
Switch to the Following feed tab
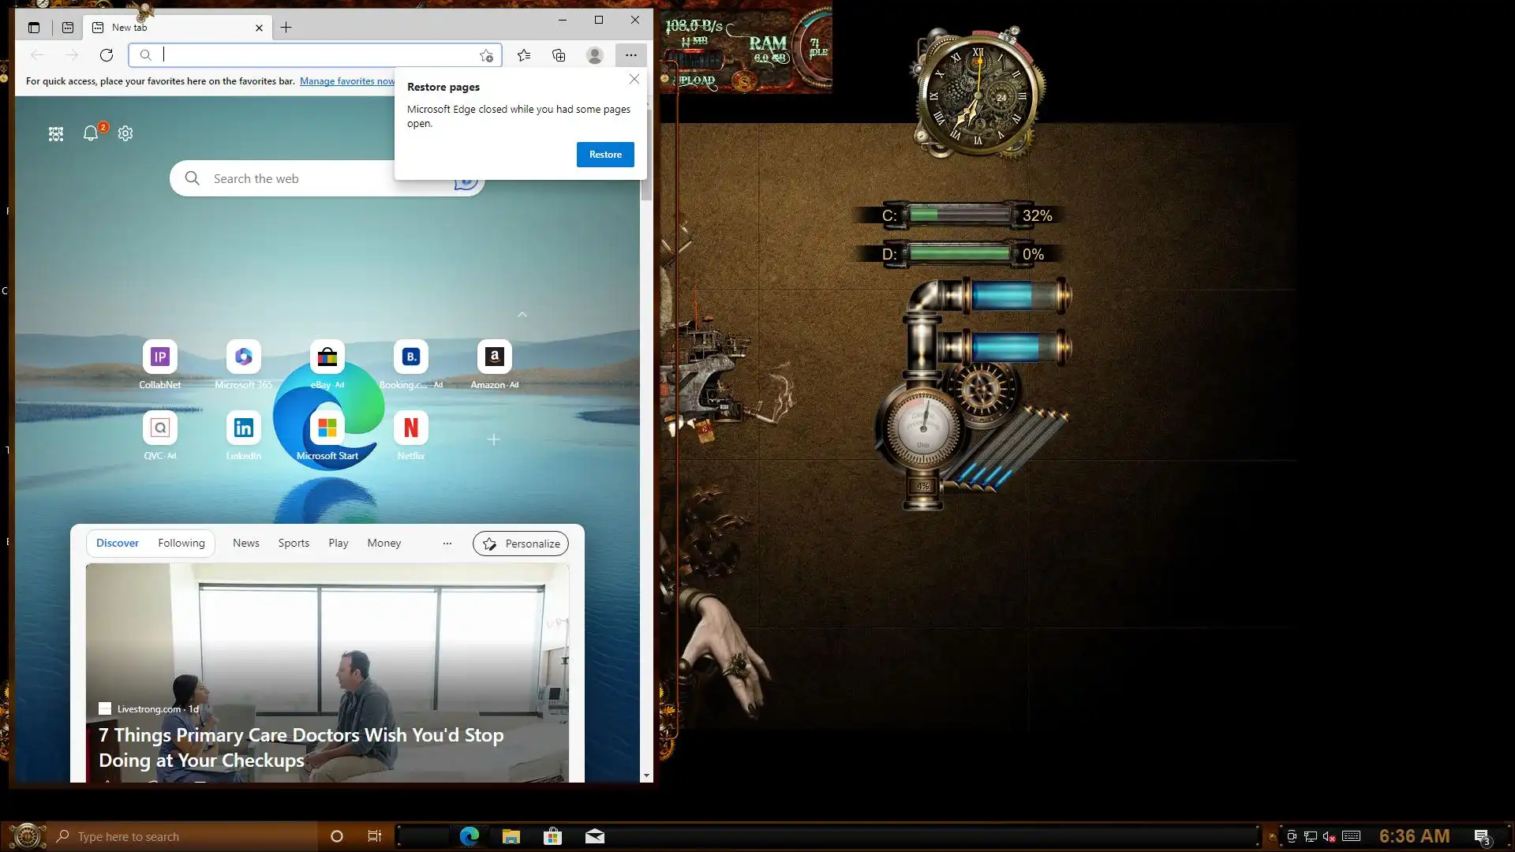(181, 544)
